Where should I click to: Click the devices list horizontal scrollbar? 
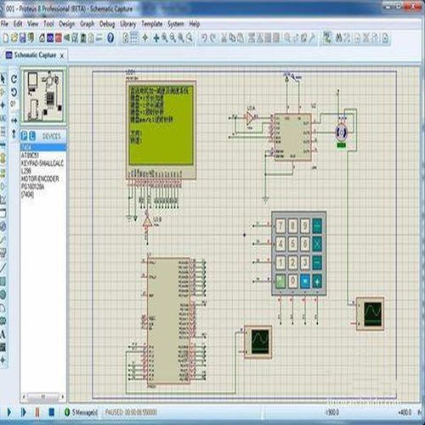click(x=43, y=396)
